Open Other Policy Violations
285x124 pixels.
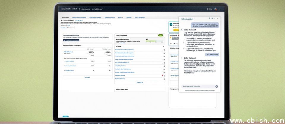(x=120, y=75)
